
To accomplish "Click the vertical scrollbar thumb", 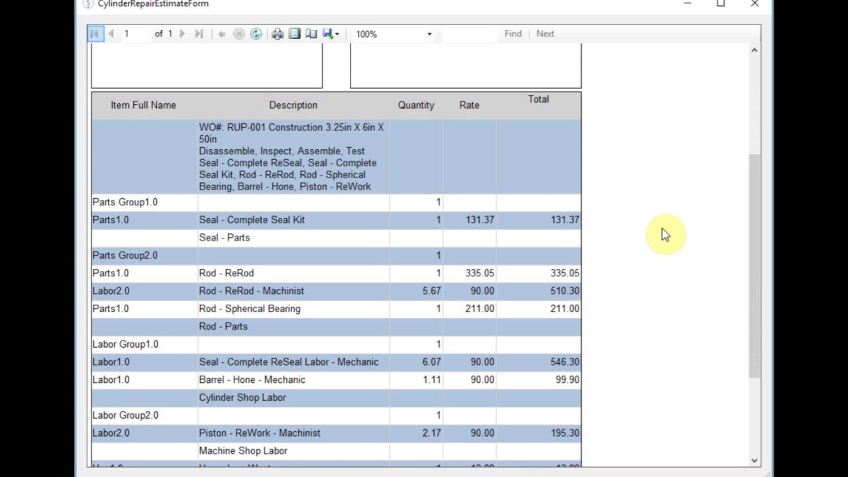I will 754,266.
